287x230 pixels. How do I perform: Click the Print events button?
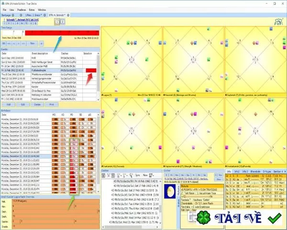[52, 104]
